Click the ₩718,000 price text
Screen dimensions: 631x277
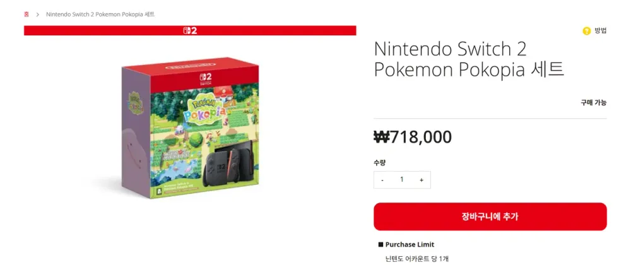coord(413,138)
